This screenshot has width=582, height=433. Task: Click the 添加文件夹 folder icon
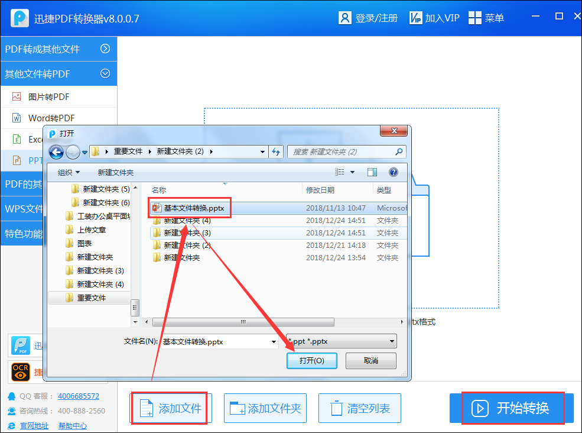[237, 408]
